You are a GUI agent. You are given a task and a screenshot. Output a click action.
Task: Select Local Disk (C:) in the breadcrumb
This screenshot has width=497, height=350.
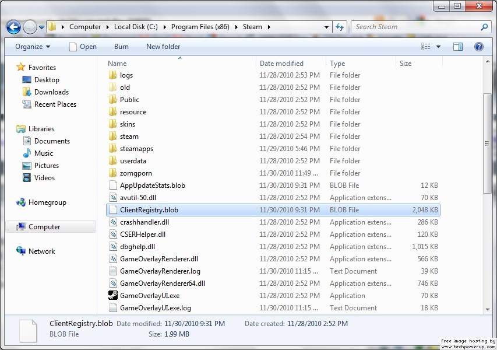(136, 27)
